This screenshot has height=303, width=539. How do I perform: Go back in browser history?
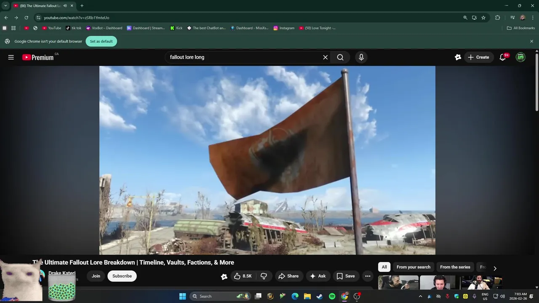pos(6,18)
